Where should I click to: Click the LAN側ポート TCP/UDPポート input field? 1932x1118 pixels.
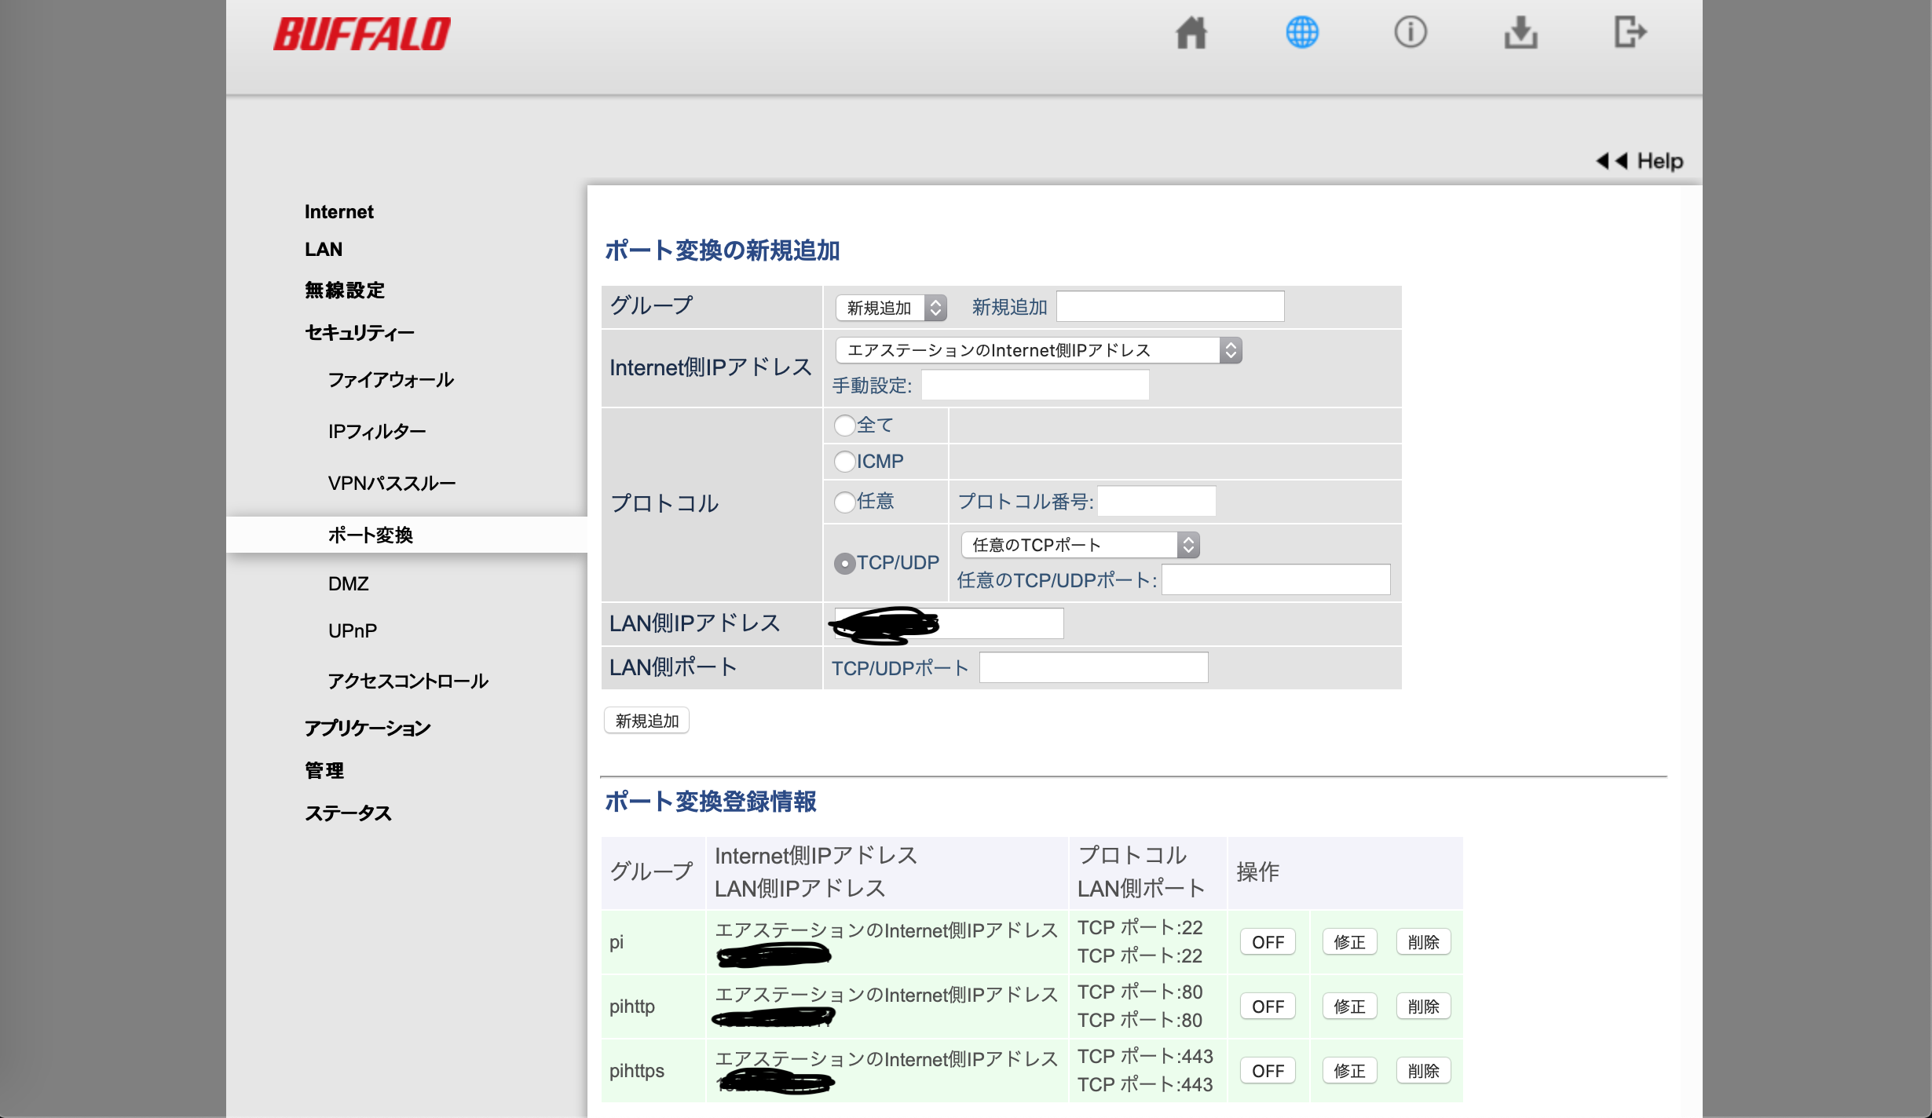(x=1094, y=667)
